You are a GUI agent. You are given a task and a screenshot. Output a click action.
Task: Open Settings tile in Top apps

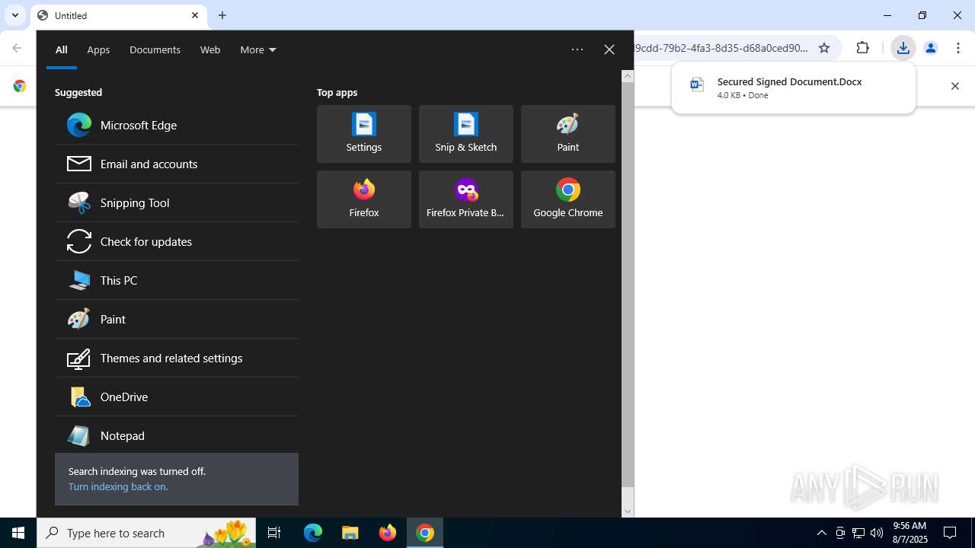[x=364, y=134]
